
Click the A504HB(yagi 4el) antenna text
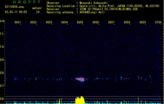(92, 12)
